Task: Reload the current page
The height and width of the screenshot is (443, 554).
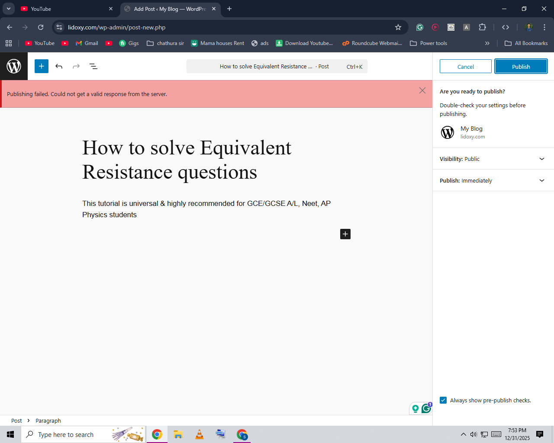Action: [x=41, y=27]
